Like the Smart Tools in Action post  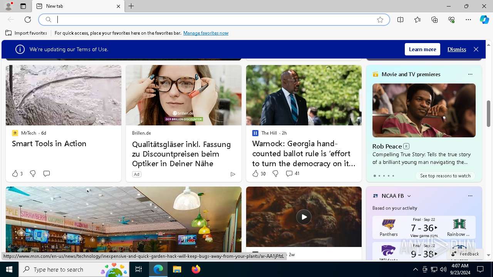click(x=15, y=174)
